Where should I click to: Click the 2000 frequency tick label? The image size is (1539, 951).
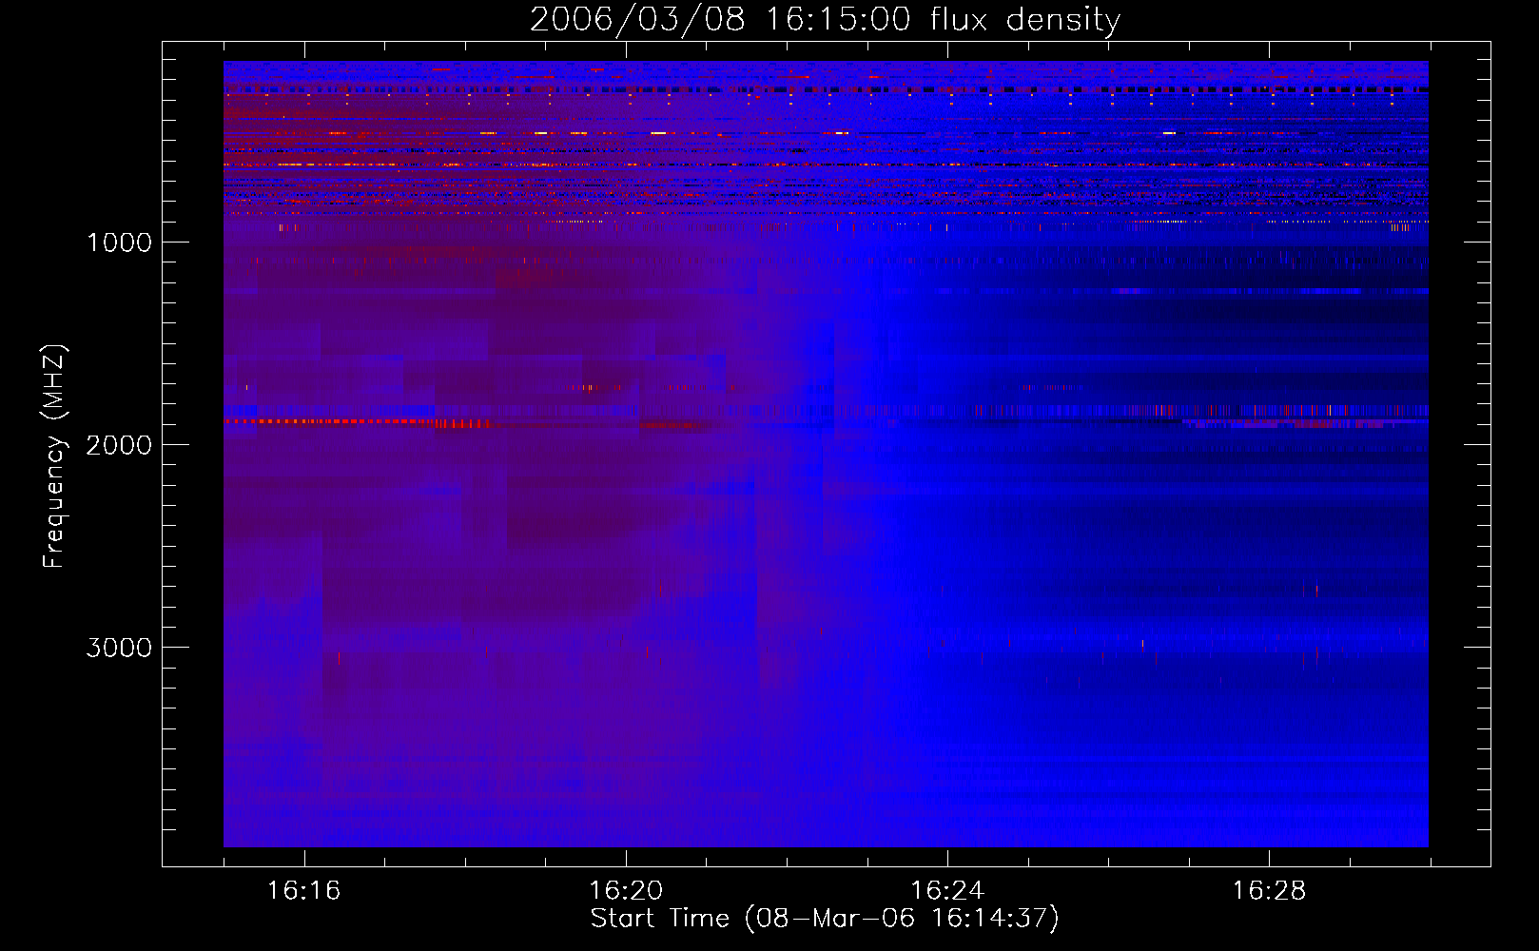119,445
